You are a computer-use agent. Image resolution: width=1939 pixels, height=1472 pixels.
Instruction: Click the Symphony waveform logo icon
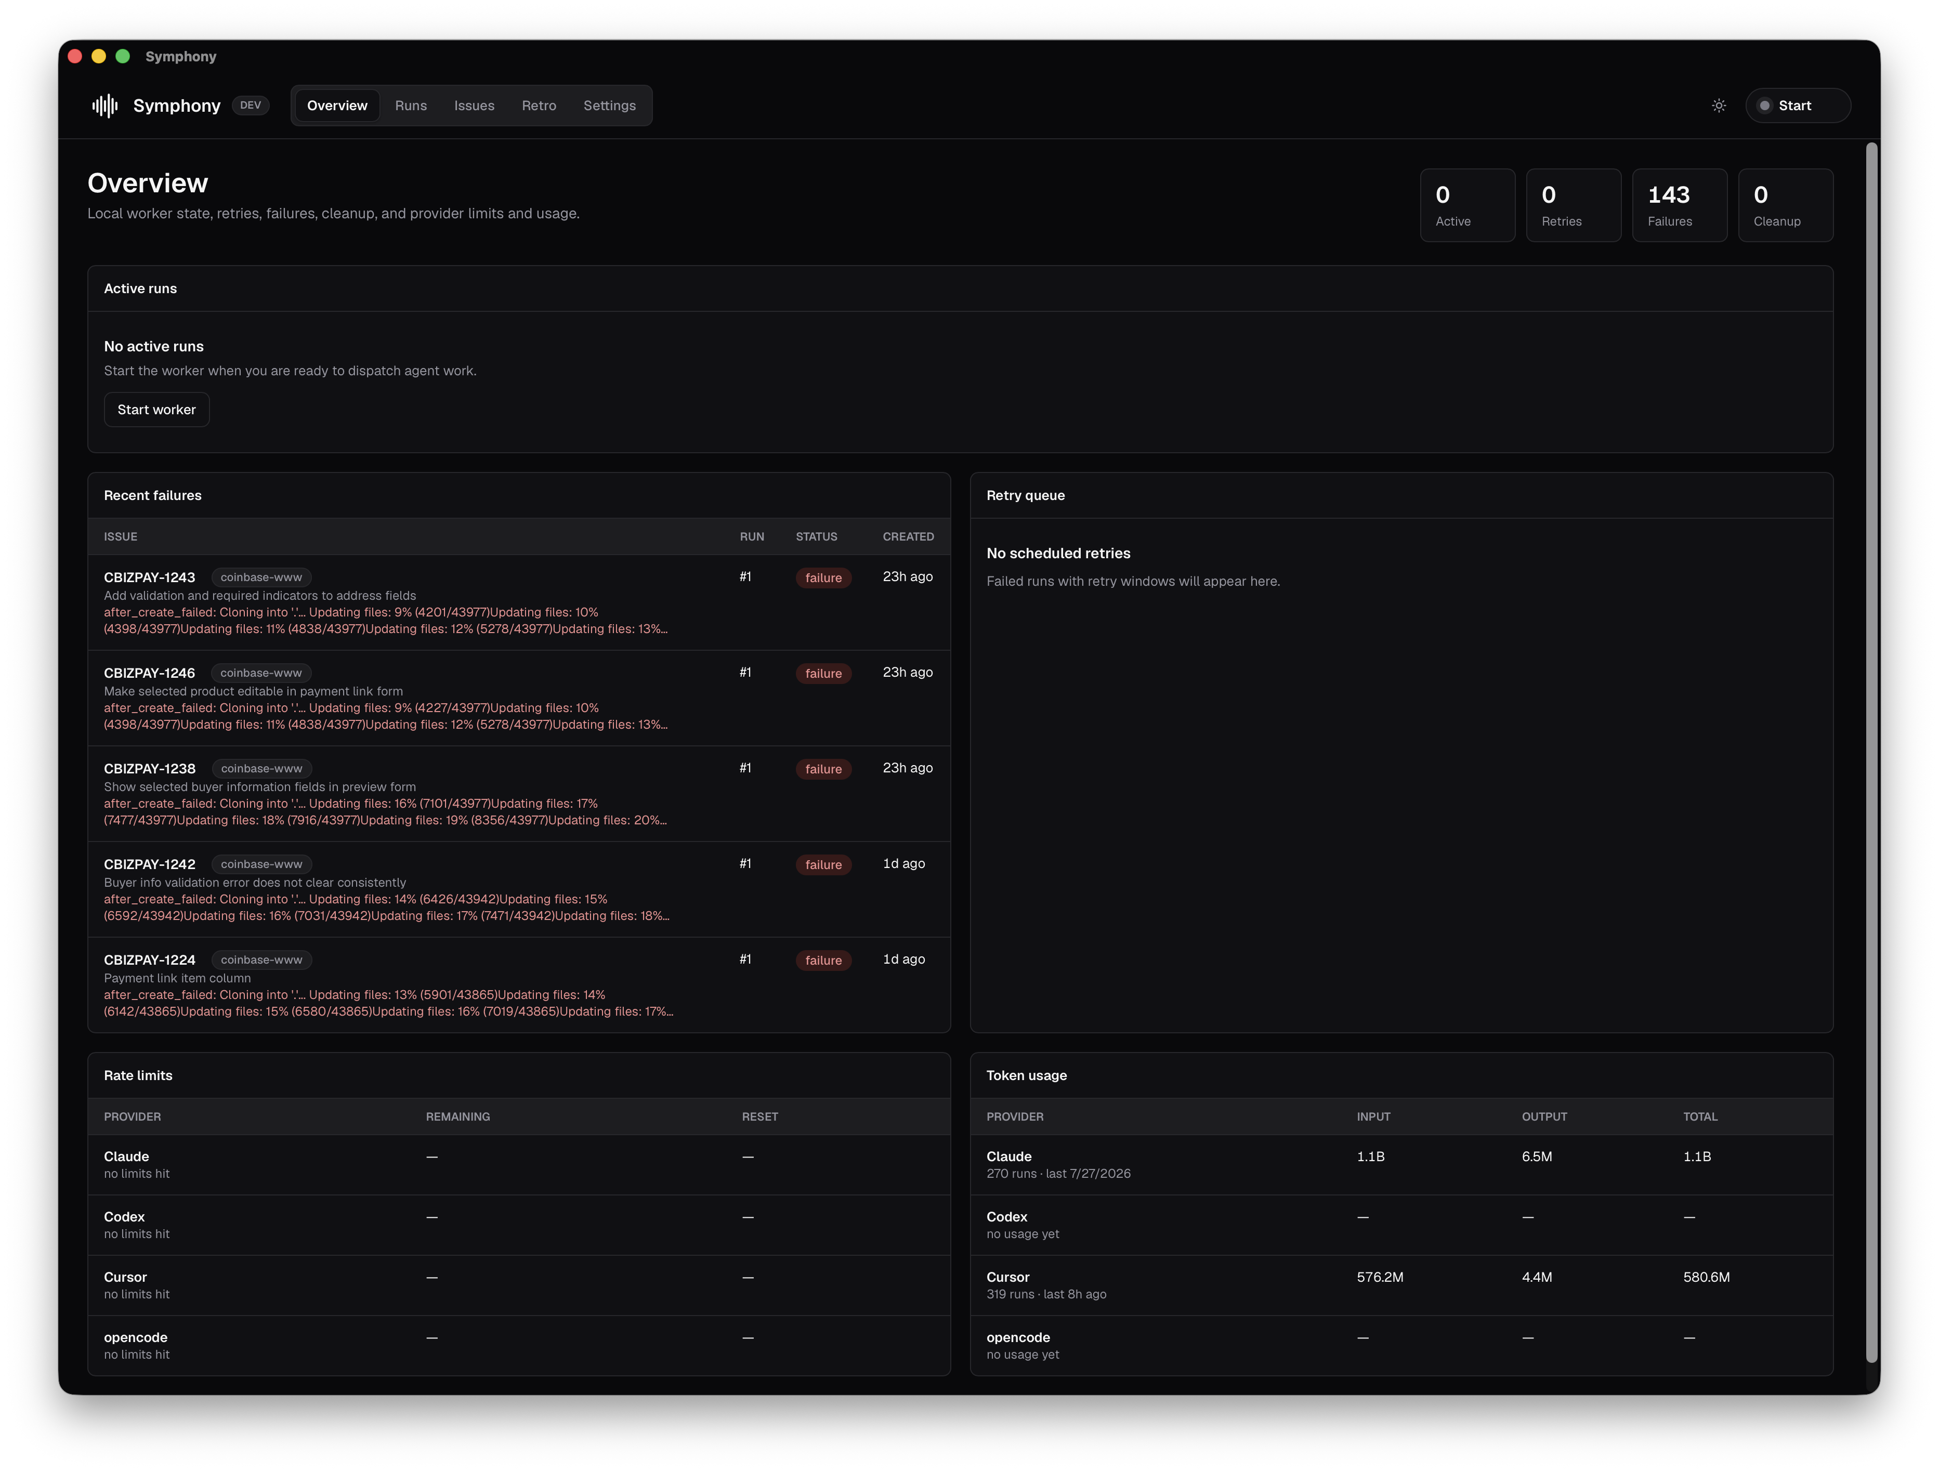click(x=105, y=106)
